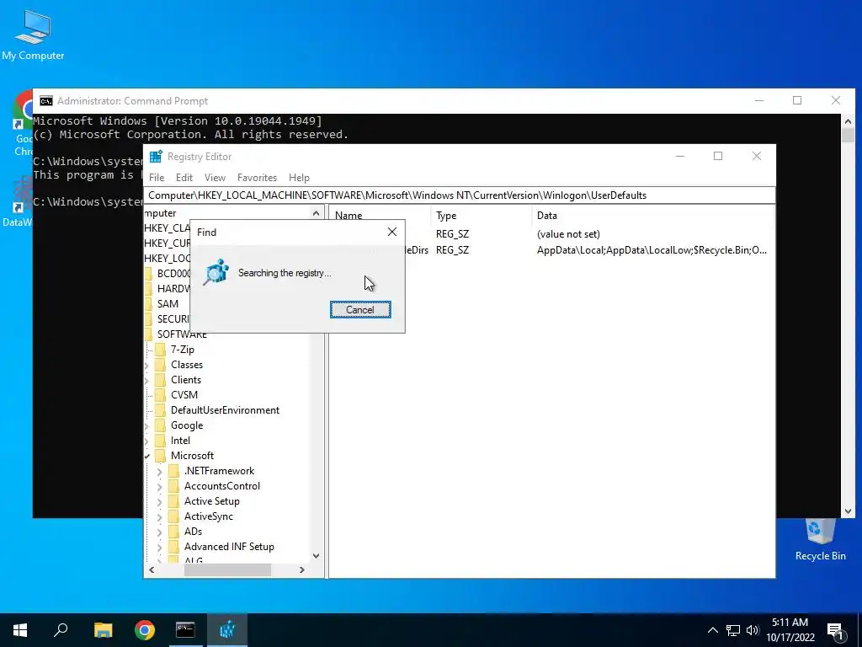
Task: Expand the ADs key
Action: [x=159, y=532]
